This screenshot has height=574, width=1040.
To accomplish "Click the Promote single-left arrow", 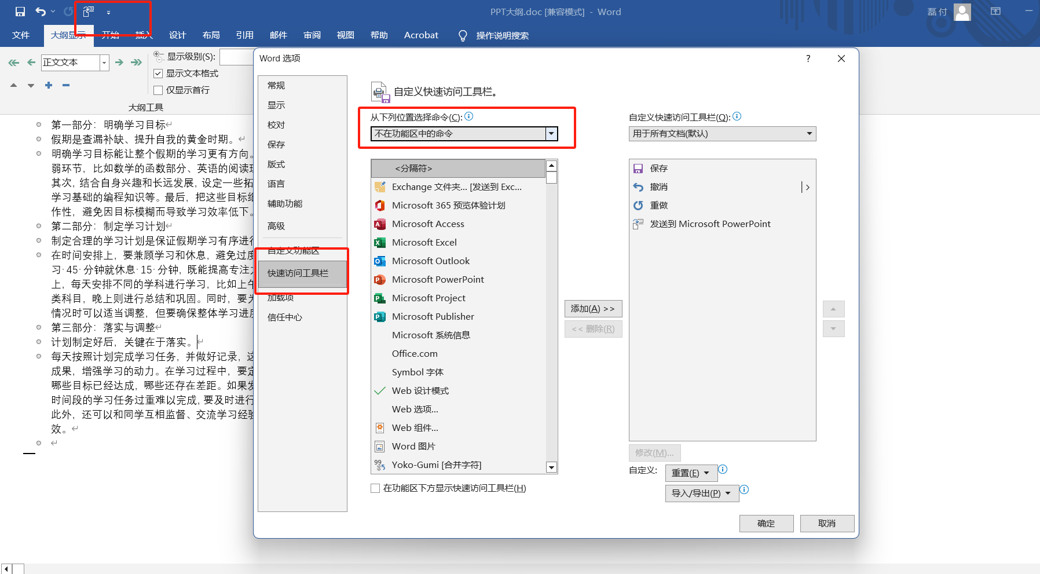I will pyautogui.click(x=31, y=63).
